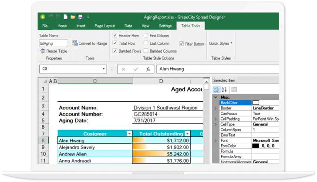317x182 pixels.
Task: Open the Name Box dropdown arrow
Action: pyautogui.click(x=104, y=69)
